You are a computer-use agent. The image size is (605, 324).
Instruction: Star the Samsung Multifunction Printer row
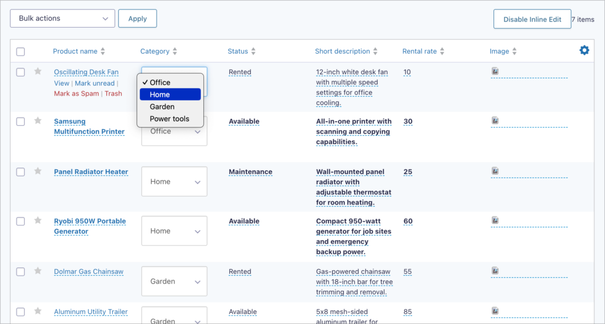pos(38,120)
